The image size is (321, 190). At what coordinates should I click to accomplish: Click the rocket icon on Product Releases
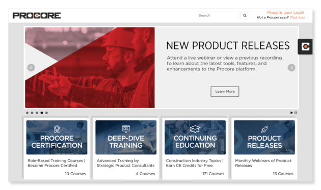(264, 129)
